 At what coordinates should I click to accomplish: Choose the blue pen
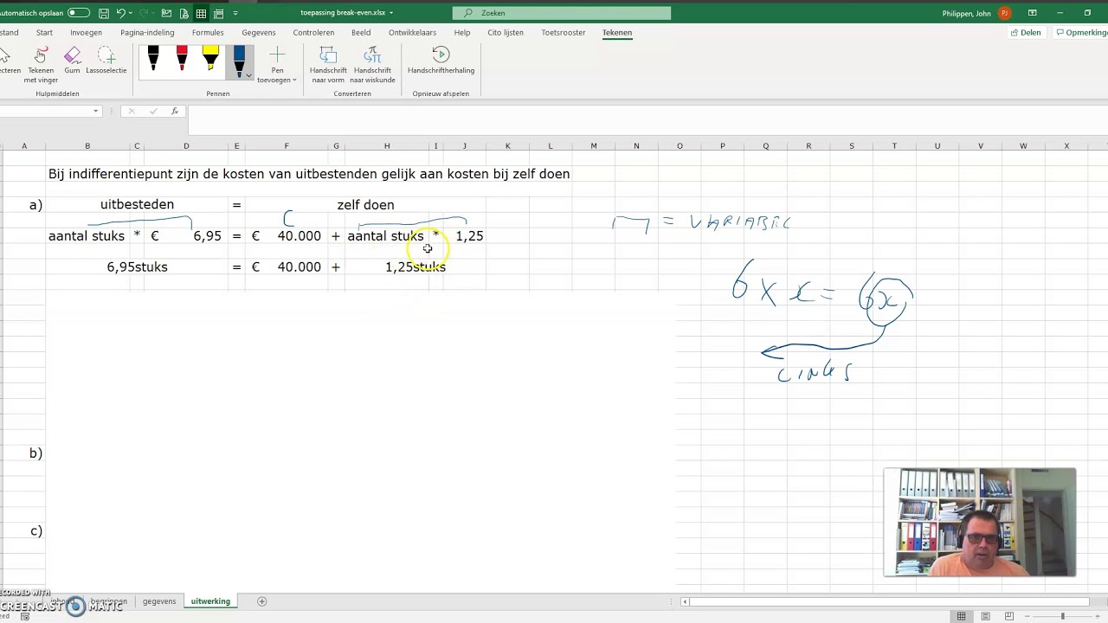point(239,61)
